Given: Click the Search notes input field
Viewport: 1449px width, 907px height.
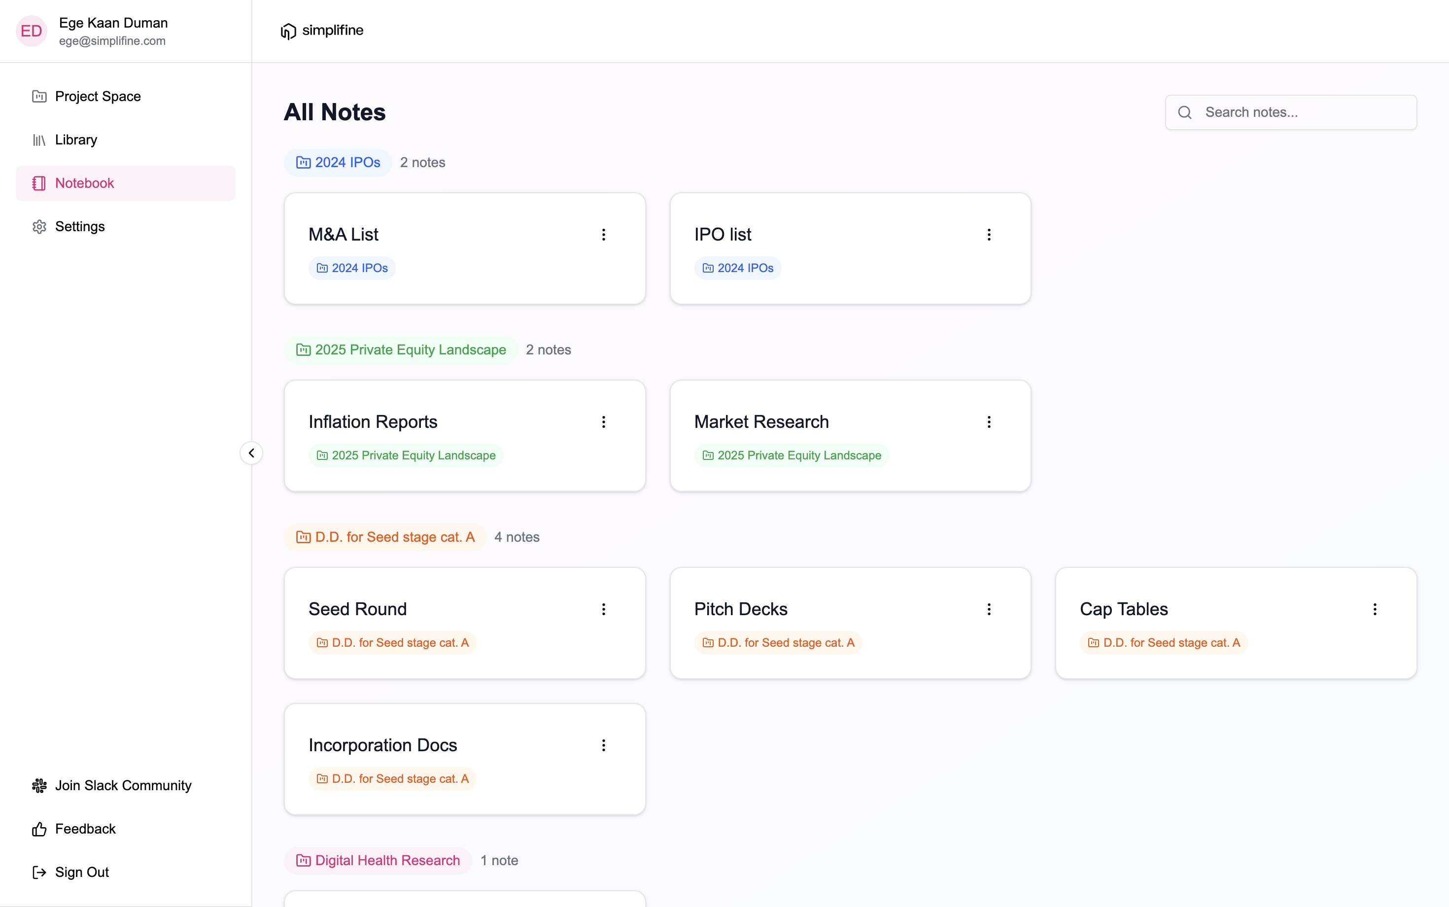Looking at the screenshot, I should [x=1302, y=112].
